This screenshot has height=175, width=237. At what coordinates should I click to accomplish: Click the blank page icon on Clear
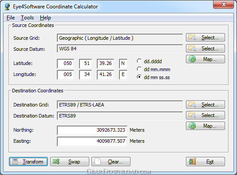[98, 161]
